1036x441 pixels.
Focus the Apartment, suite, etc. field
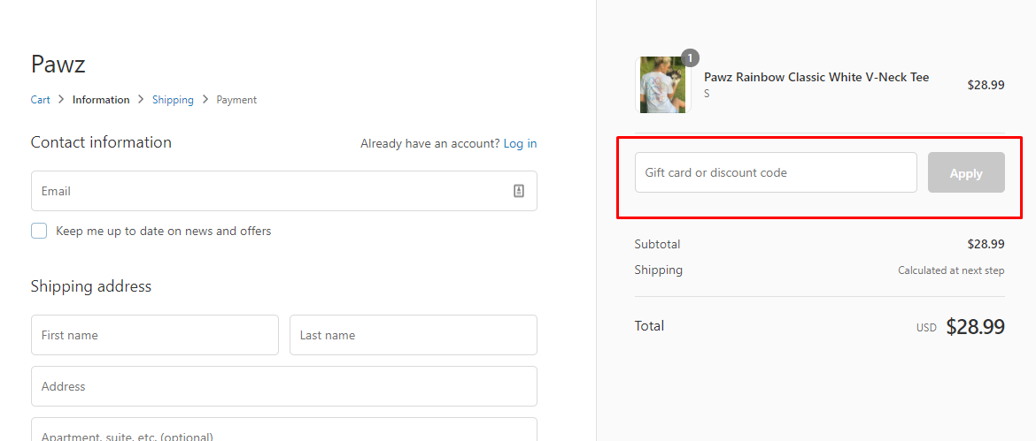pyautogui.click(x=284, y=430)
